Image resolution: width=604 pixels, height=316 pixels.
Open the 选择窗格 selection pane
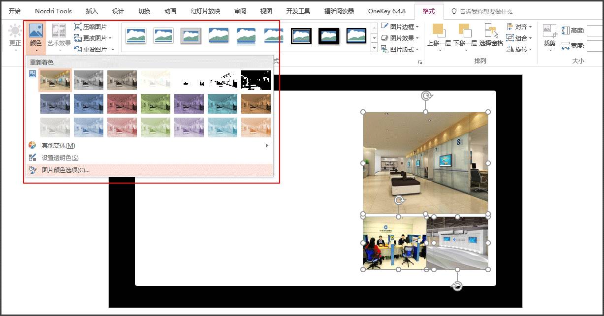(491, 35)
